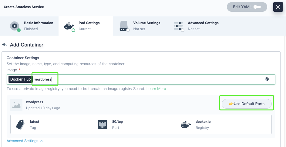
Task: Close the Create Stateless Service dialog
Action: click(x=278, y=7)
